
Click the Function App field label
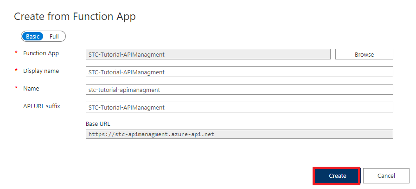pos(41,53)
